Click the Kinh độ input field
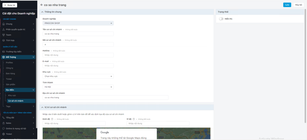307x140 pixels. pyautogui.click(x=74, y=123)
